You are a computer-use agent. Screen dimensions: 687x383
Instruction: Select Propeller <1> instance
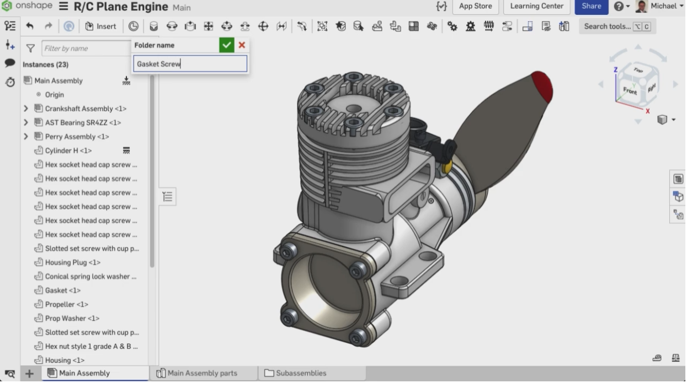pos(67,304)
